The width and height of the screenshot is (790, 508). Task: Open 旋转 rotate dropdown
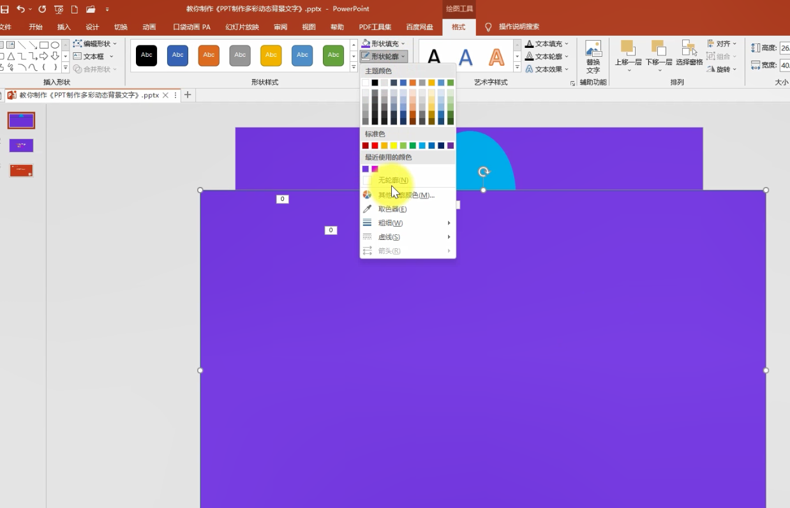722,69
